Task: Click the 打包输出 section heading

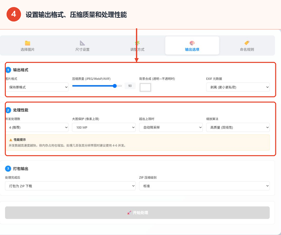Action: (x=21, y=169)
